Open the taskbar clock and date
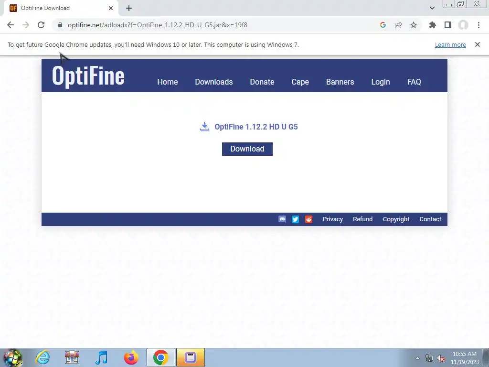 tap(465, 358)
